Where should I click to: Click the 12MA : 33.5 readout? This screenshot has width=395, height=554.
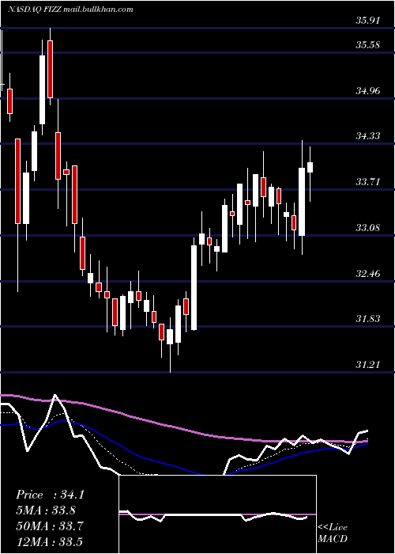pyautogui.click(x=49, y=541)
